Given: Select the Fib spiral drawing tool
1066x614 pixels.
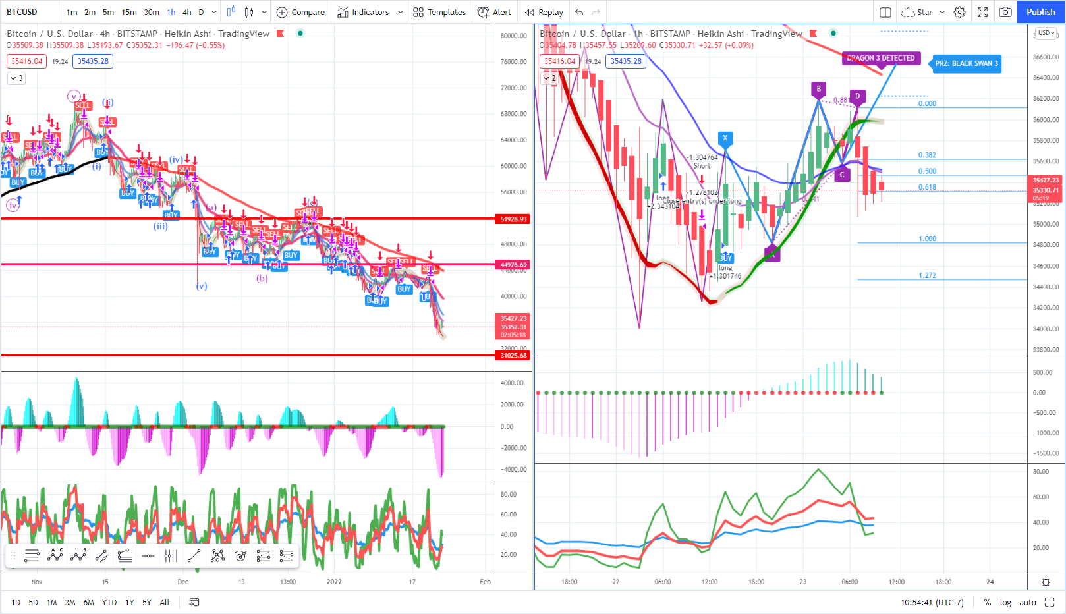Looking at the screenshot, I should (x=240, y=556).
